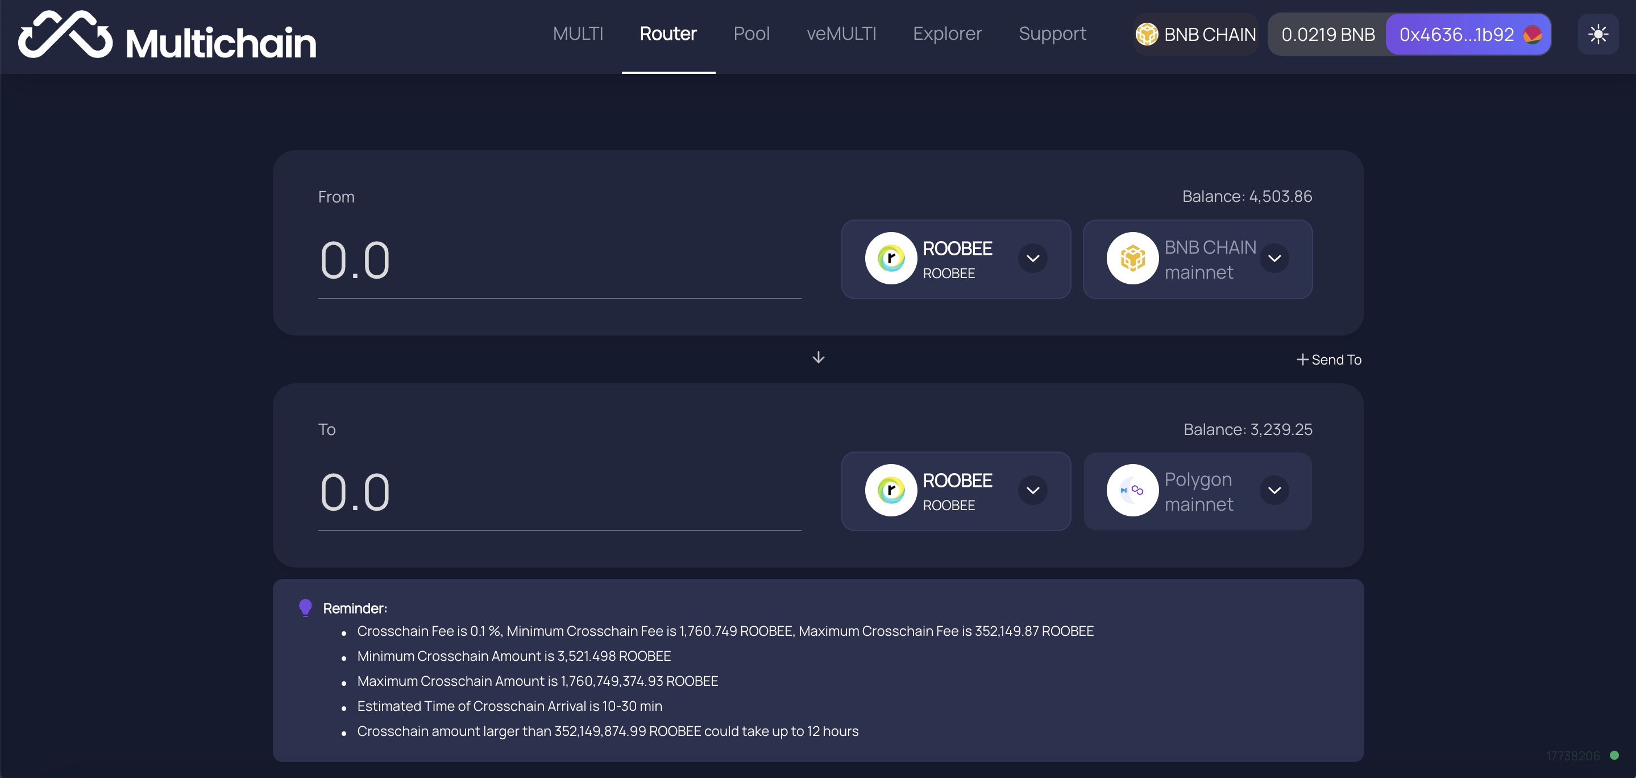Image resolution: width=1636 pixels, height=778 pixels.
Task: Click the Crosschain Fee is 0.1 % line
Action: click(x=725, y=631)
